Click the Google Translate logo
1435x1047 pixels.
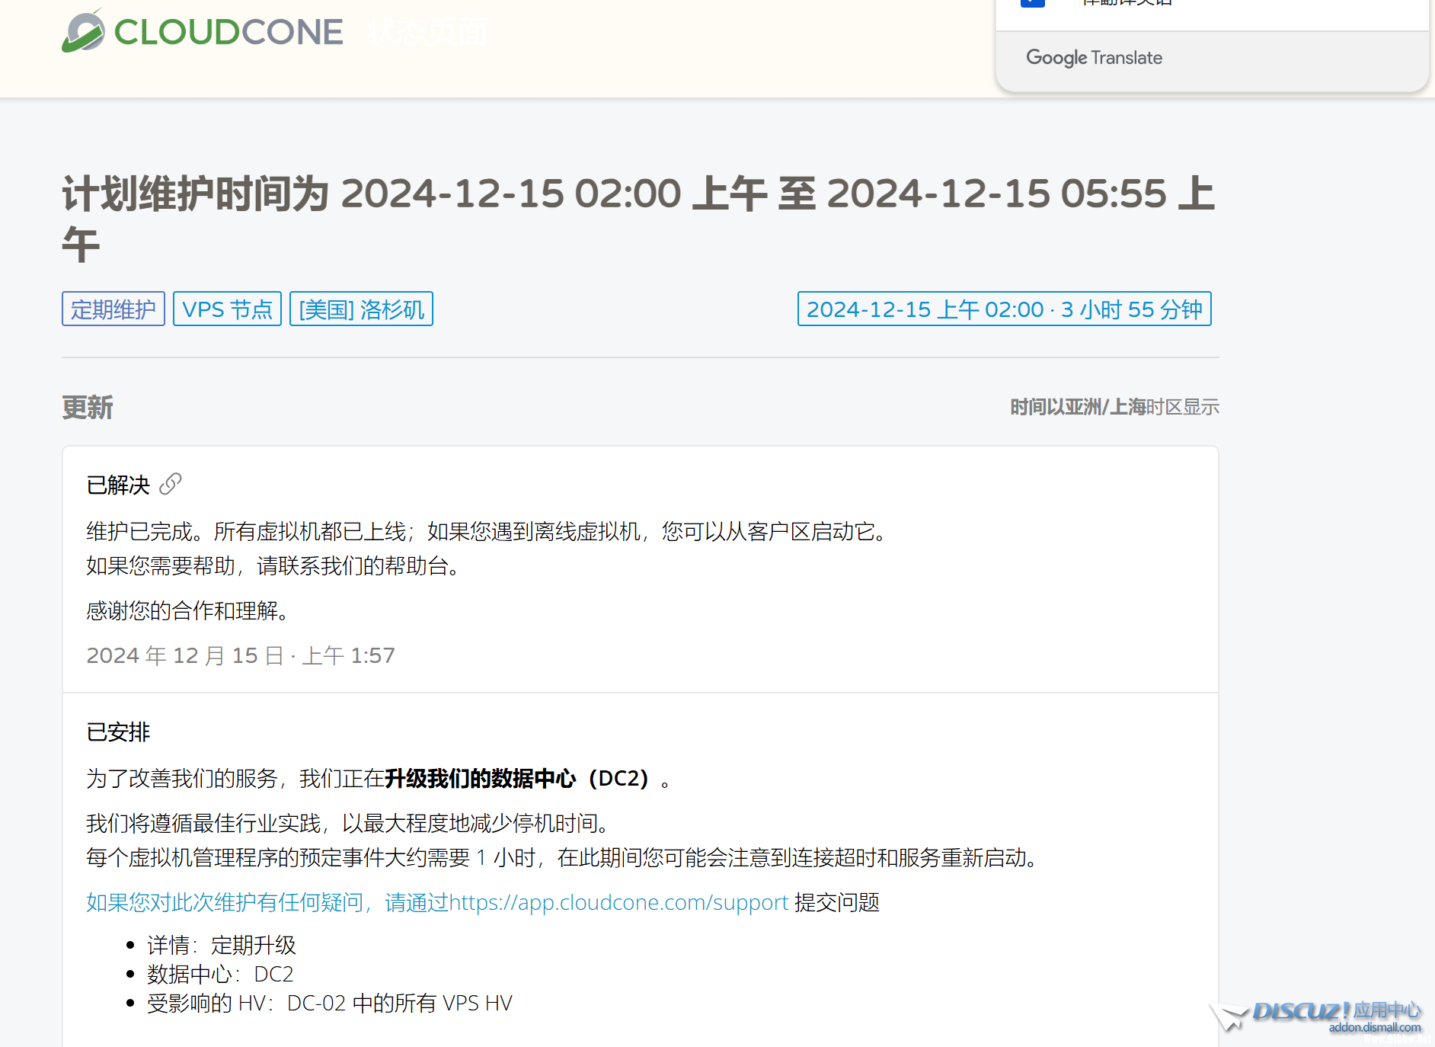[1094, 58]
